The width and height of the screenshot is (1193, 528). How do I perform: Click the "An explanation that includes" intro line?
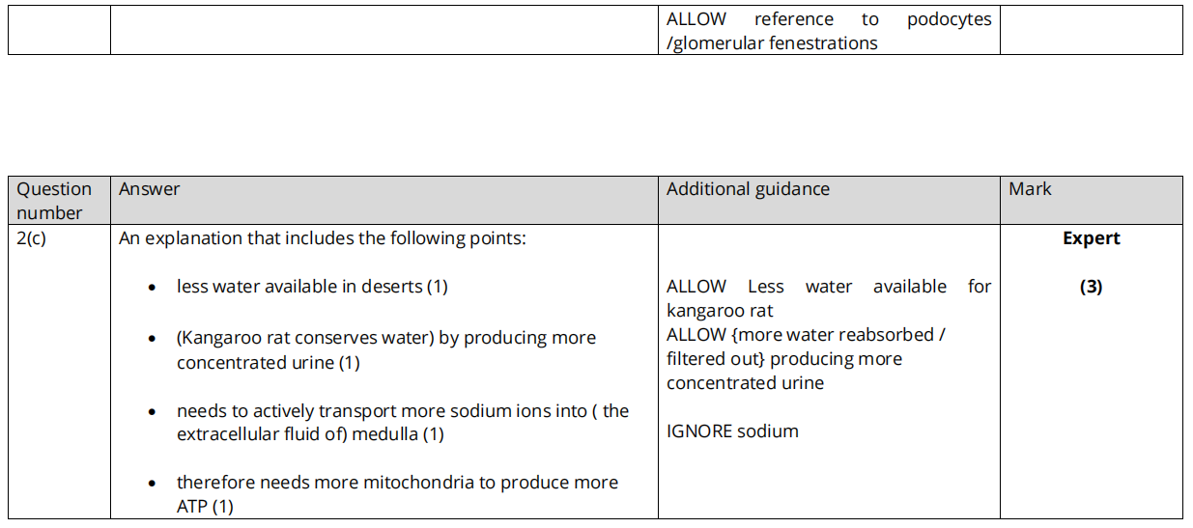(x=323, y=238)
